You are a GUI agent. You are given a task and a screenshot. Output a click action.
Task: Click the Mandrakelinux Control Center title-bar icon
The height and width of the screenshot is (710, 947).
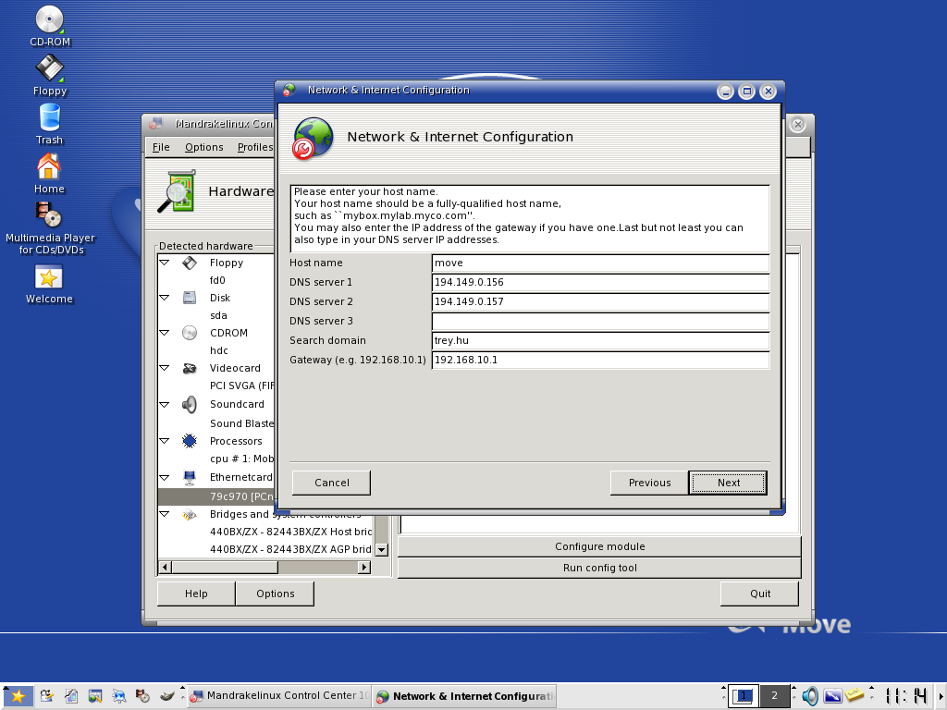(155, 123)
